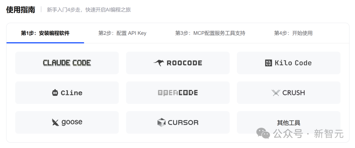
Task: Click the goose bird logo icon
Action: pos(55,122)
